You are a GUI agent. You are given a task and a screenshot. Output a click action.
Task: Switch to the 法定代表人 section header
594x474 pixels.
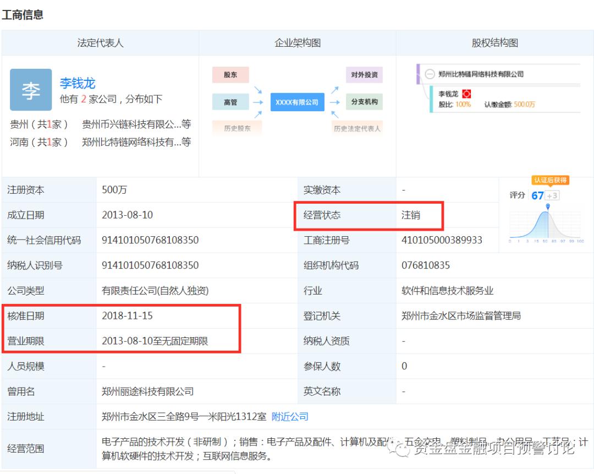100,42
